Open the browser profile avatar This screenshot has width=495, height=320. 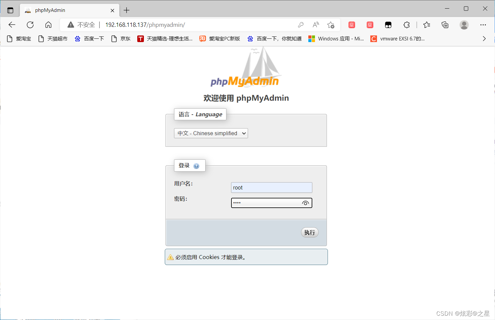click(x=464, y=25)
